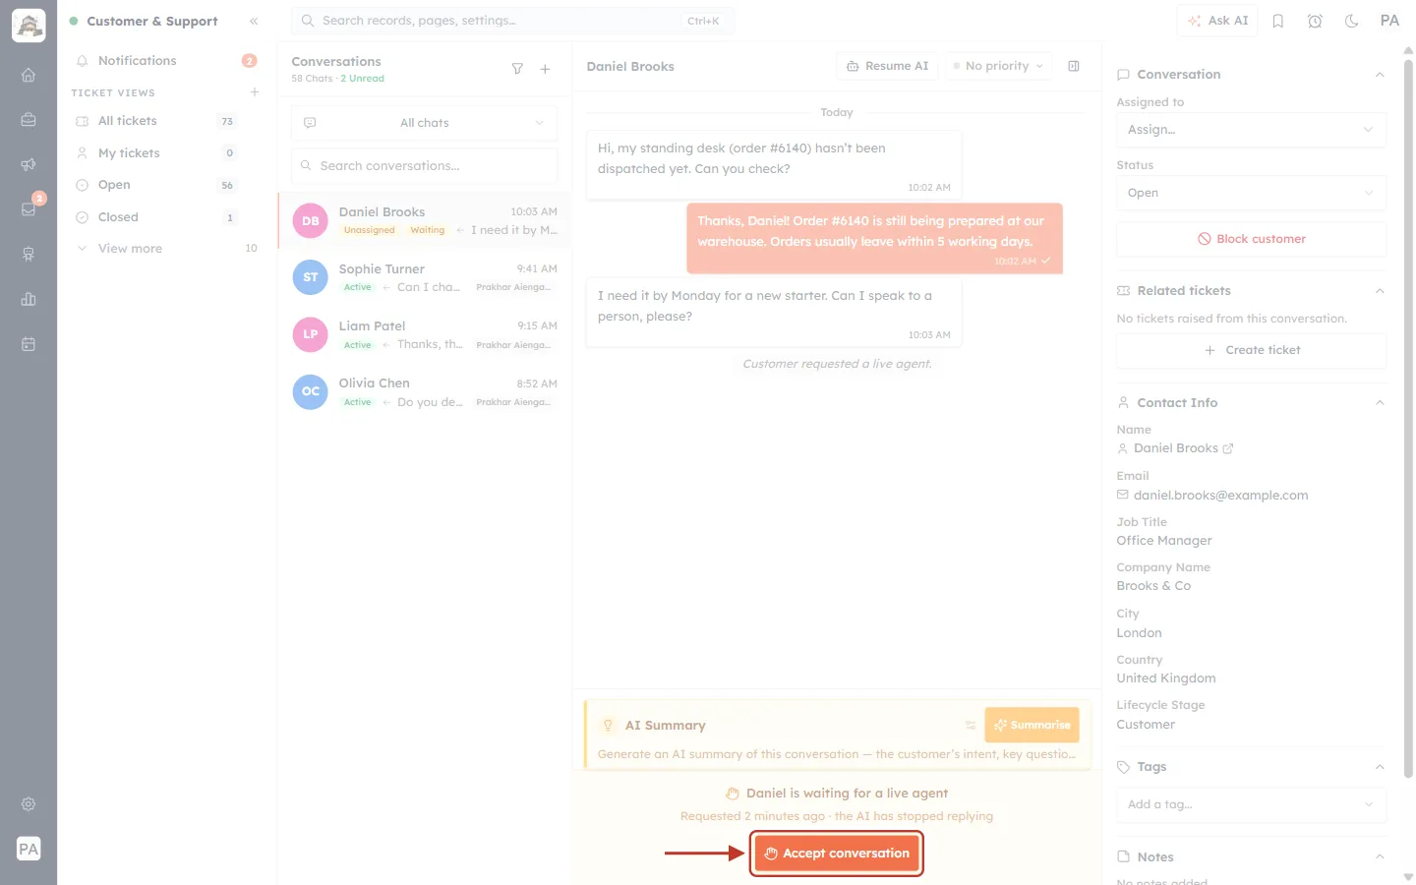Click the bookmark icon in the top bar
This screenshot has width=1416, height=885.
pyautogui.click(x=1278, y=21)
